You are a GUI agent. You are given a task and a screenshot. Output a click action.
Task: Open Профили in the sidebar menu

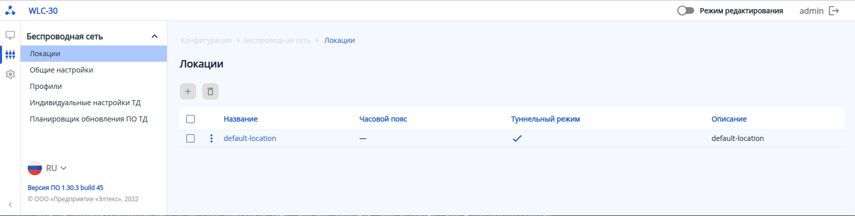(x=46, y=86)
